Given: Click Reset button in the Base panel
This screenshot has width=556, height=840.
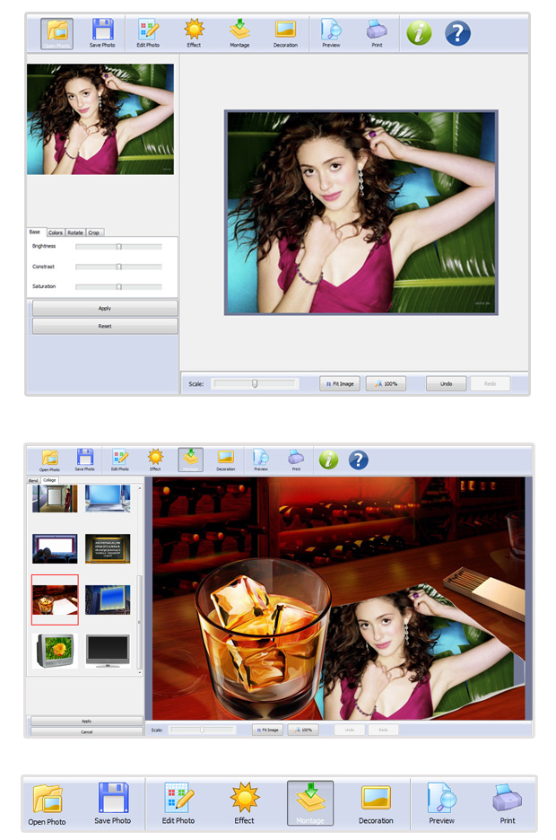Looking at the screenshot, I should click(x=105, y=326).
